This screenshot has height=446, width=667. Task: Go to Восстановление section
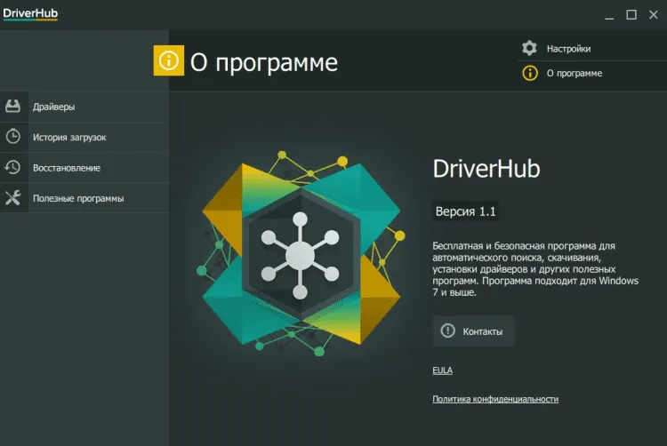tap(84, 168)
